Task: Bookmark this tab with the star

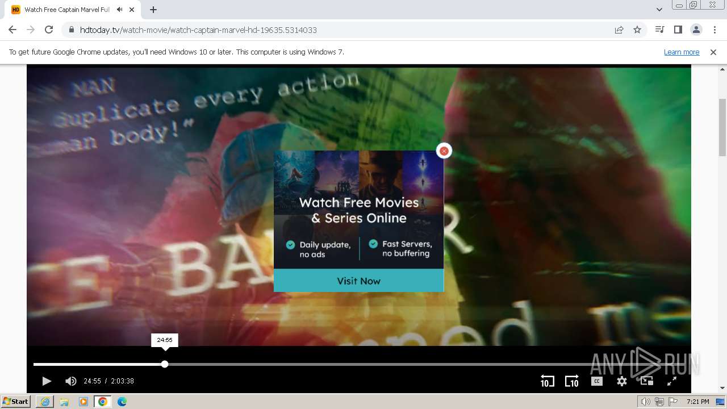Action: click(637, 30)
